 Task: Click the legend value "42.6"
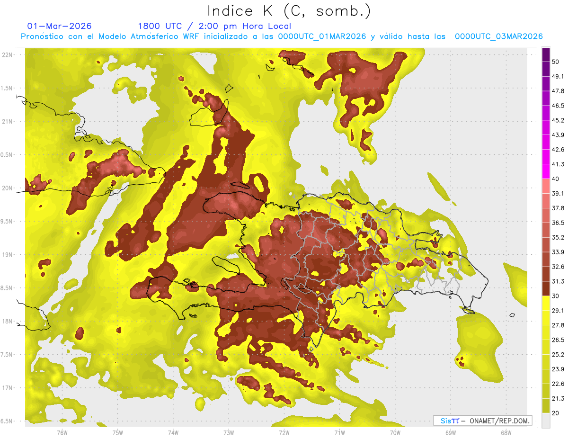558,150
